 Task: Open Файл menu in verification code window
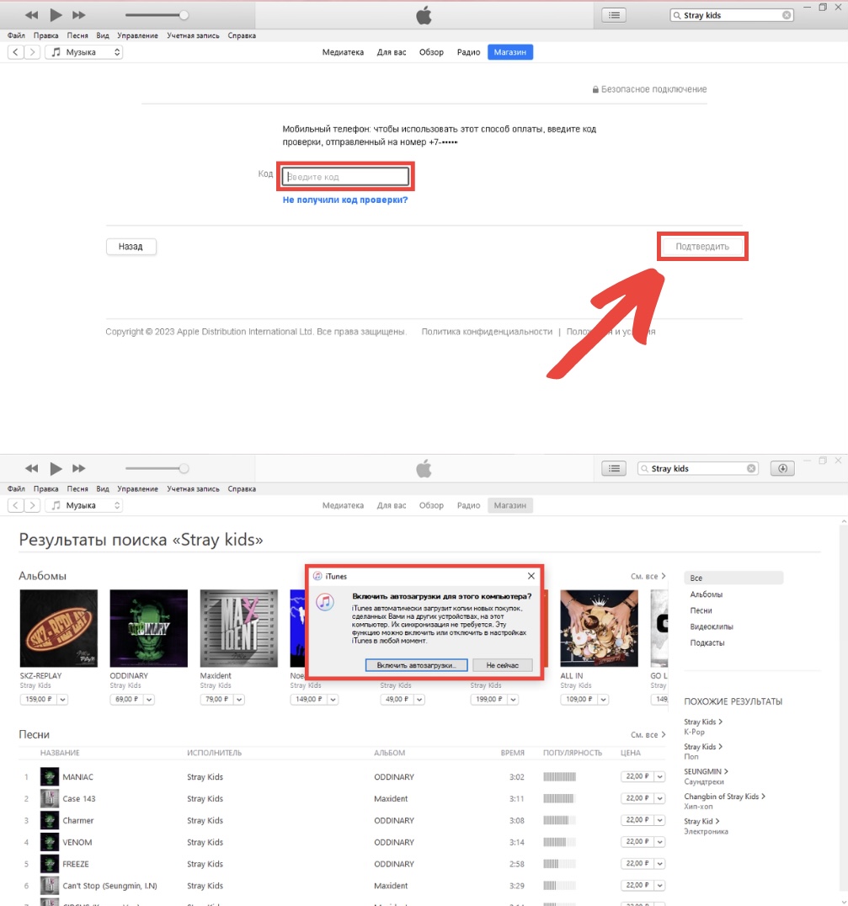16,36
